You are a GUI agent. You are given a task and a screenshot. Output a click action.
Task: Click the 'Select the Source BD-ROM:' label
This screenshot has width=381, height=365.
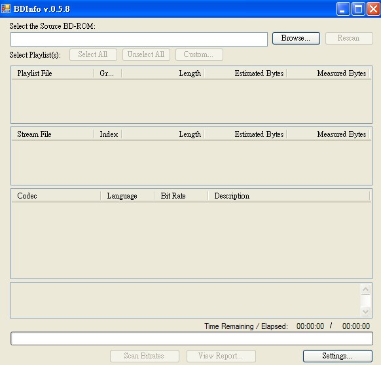(x=52, y=26)
